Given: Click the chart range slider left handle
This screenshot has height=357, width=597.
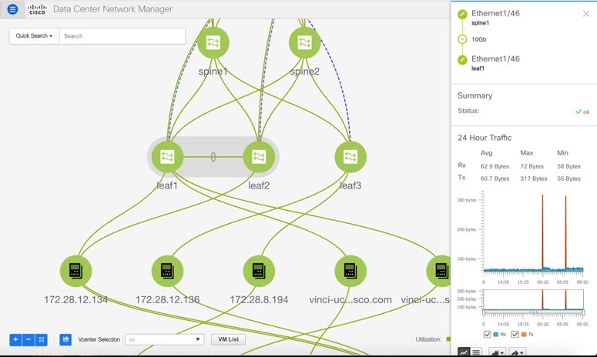Looking at the screenshot, I should click(x=484, y=312).
